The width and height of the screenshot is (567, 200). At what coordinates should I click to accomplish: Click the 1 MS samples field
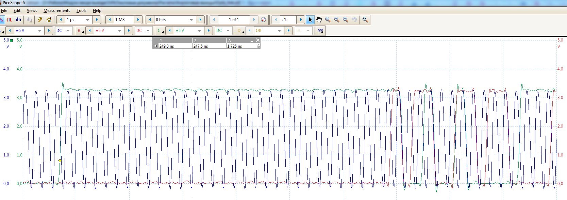124,20
